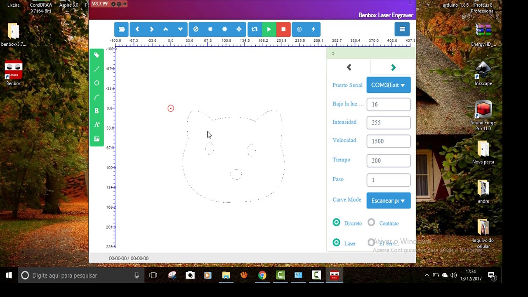Viewport: 528px width, 297px height.
Task: Click the crossed-circle laser off icon
Action: pyautogui.click(x=196, y=29)
